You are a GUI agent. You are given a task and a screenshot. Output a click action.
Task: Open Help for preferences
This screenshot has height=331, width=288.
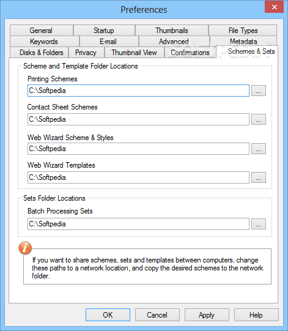(256, 315)
